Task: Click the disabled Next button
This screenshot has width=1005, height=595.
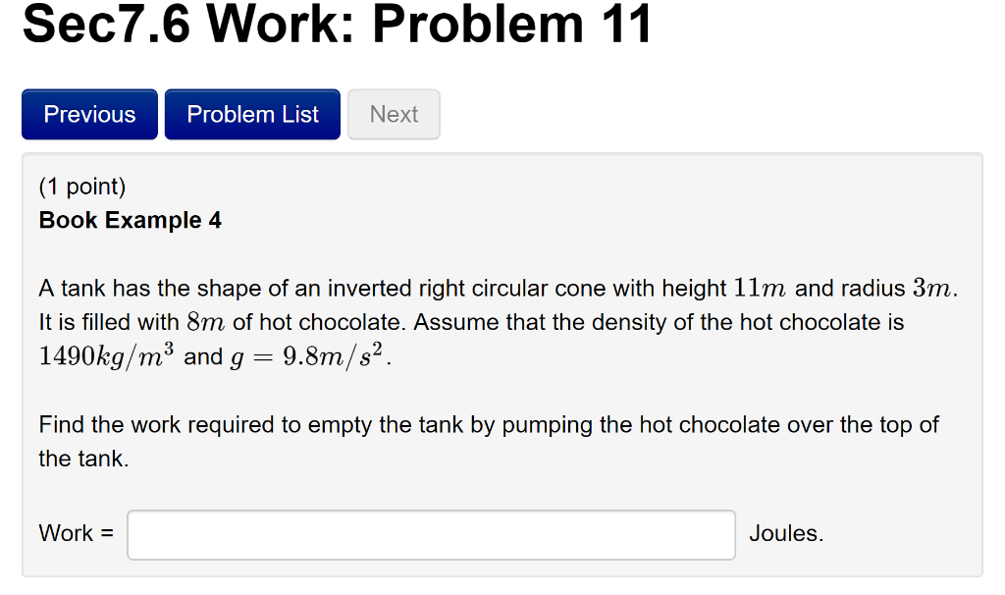Action: (394, 114)
